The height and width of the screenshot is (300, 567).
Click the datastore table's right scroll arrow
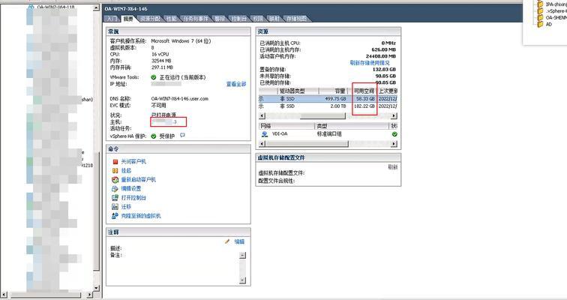tap(394, 116)
